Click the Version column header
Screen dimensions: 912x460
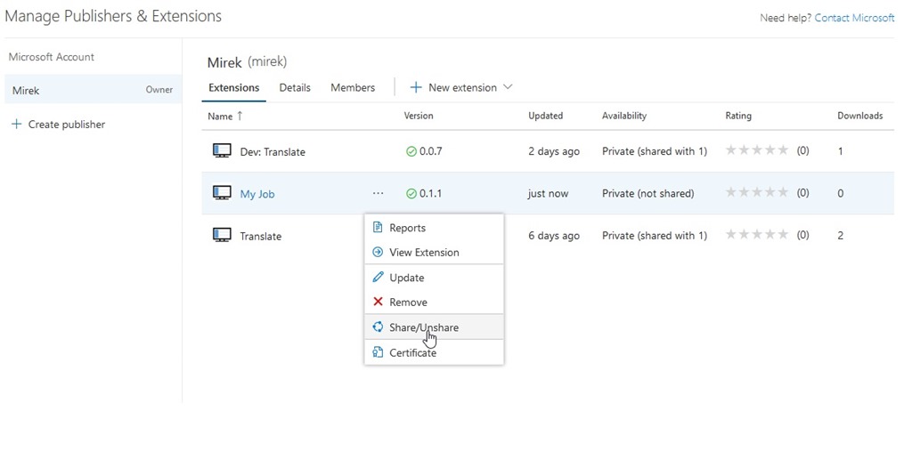click(x=419, y=117)
